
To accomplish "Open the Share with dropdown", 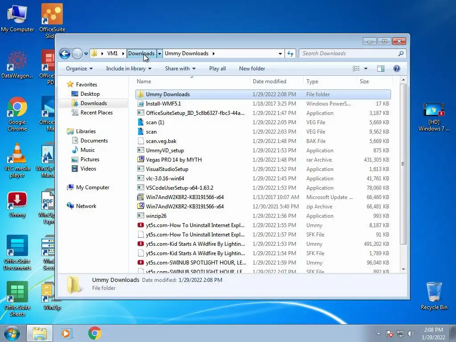I will click(180, 69).
